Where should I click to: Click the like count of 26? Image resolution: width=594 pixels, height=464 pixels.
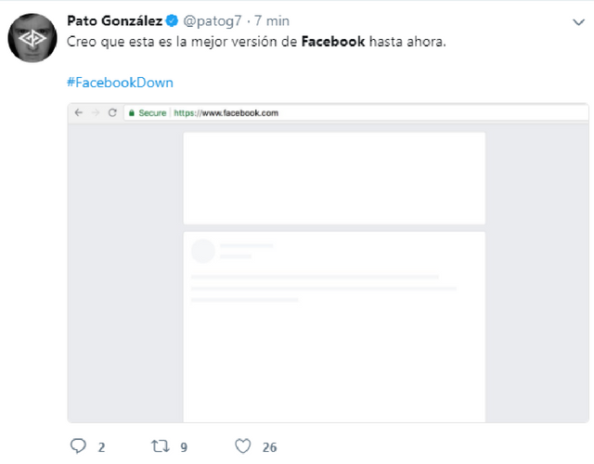click(x=269, y=447)
